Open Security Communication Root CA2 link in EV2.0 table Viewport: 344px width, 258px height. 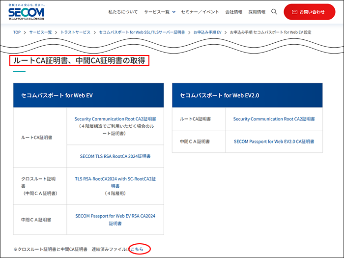click(x=274, y=119)
